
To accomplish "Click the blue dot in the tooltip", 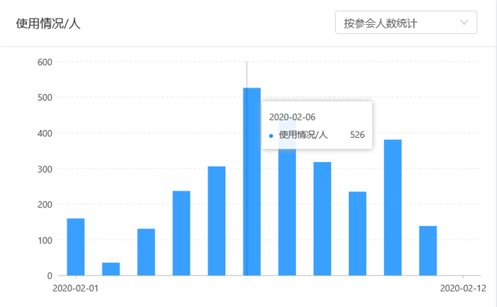I will (x=271, y=135).
